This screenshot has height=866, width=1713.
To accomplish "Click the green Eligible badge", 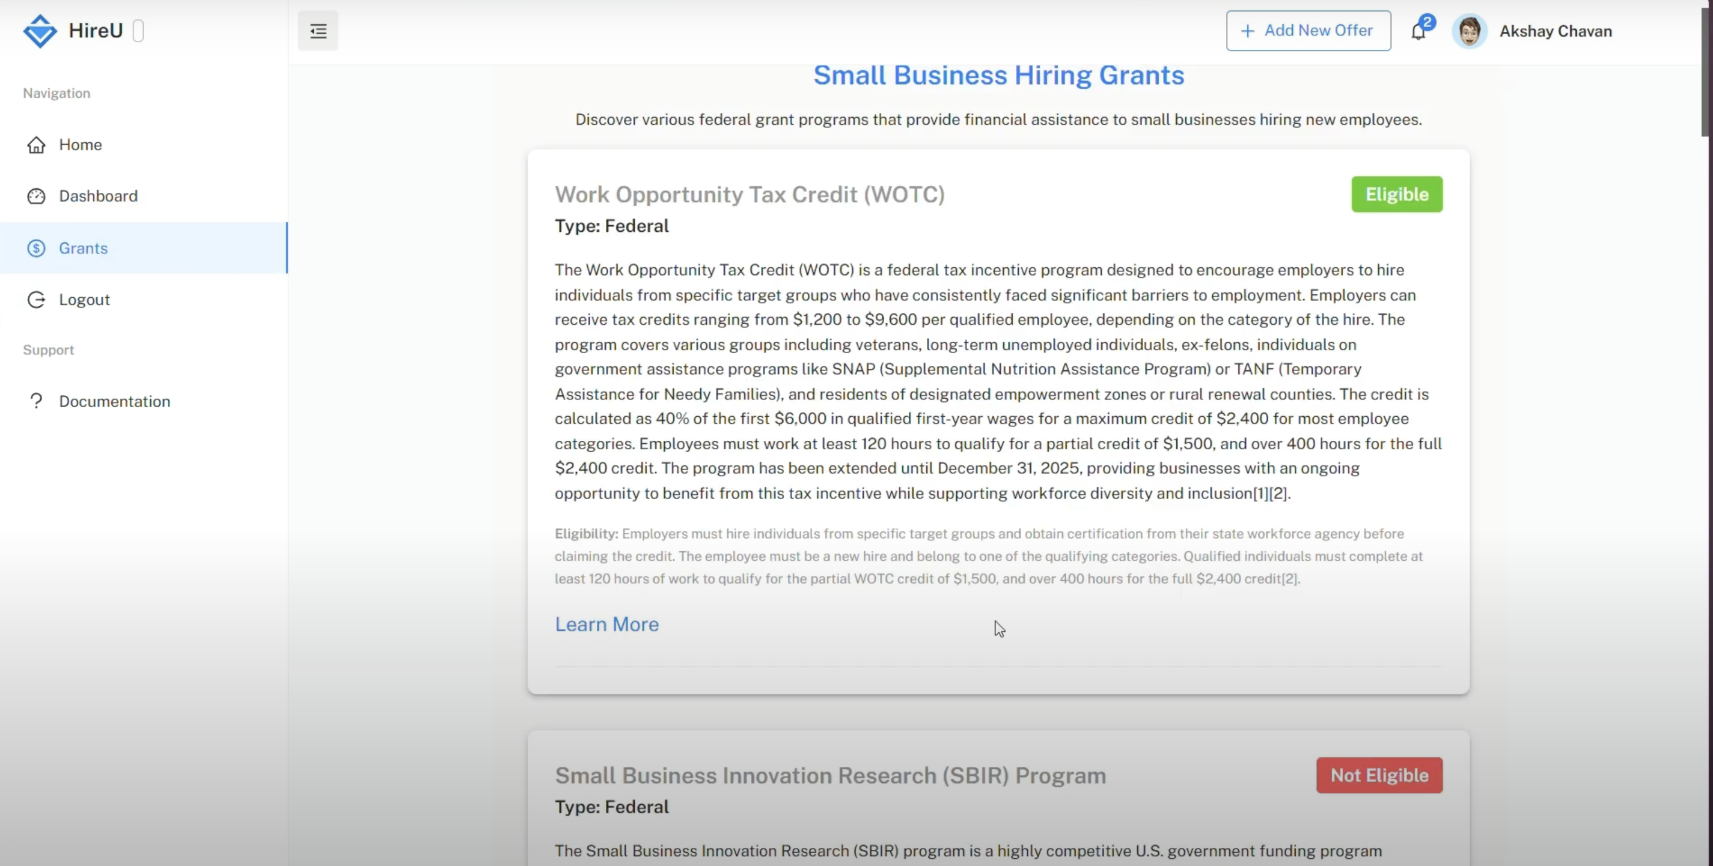I will 1396,194.
